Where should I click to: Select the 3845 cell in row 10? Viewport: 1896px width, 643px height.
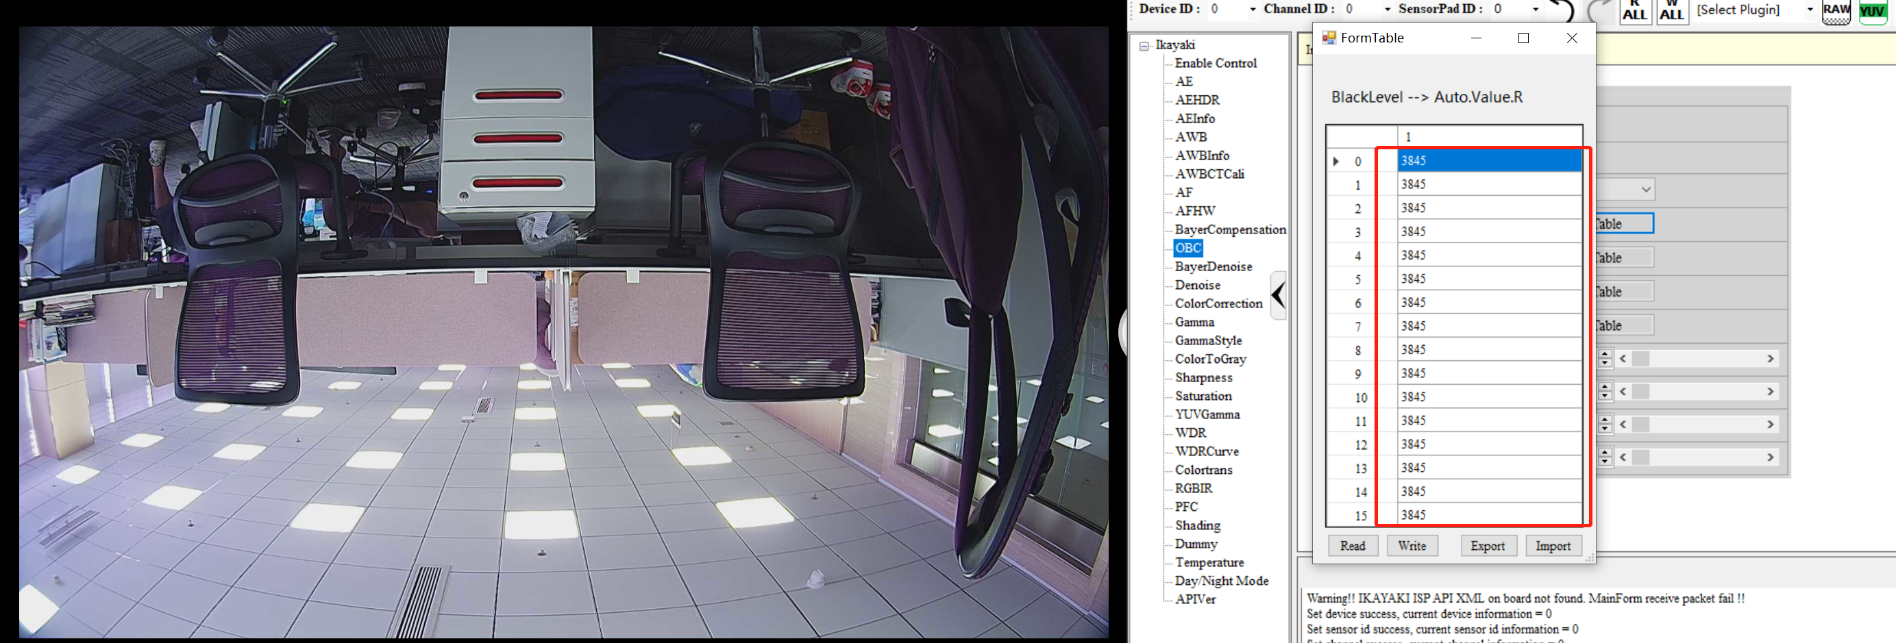pos(1490,396)
